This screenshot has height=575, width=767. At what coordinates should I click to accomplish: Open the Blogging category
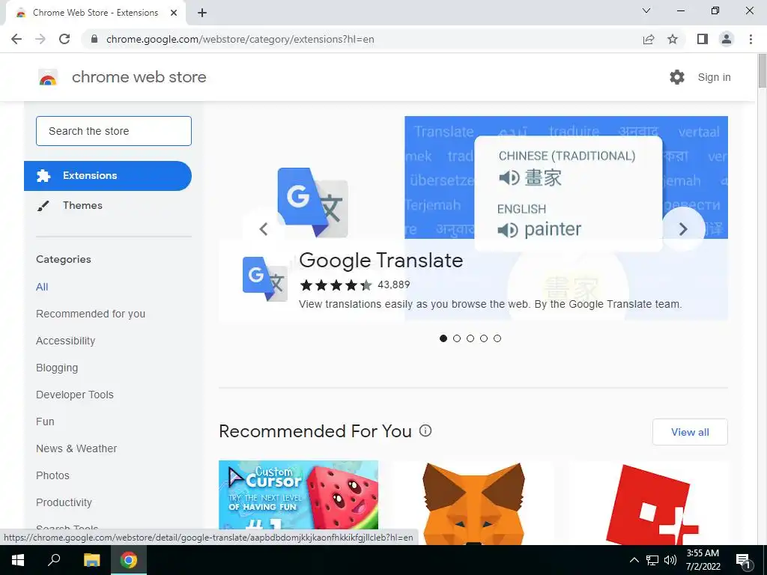click(x=57, y=368)
